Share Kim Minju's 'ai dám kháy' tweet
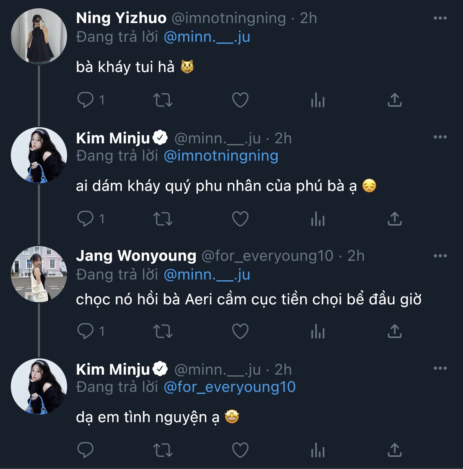 (x=394, y=219)
